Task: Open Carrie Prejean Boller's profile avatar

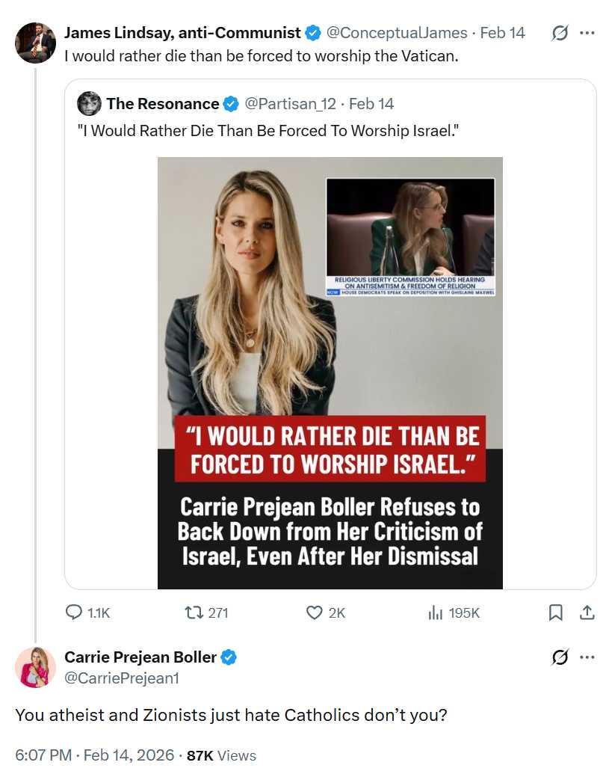Action: [x=35, y=667]
